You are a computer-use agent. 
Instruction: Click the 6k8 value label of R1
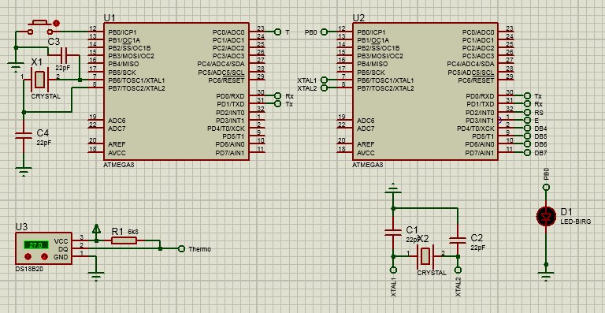(133, 232)
